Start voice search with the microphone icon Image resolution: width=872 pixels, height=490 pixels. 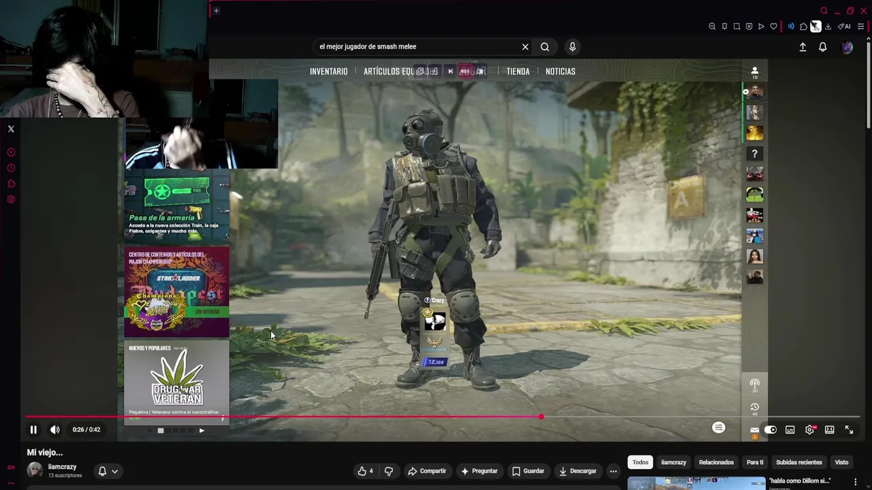[572, 47]
